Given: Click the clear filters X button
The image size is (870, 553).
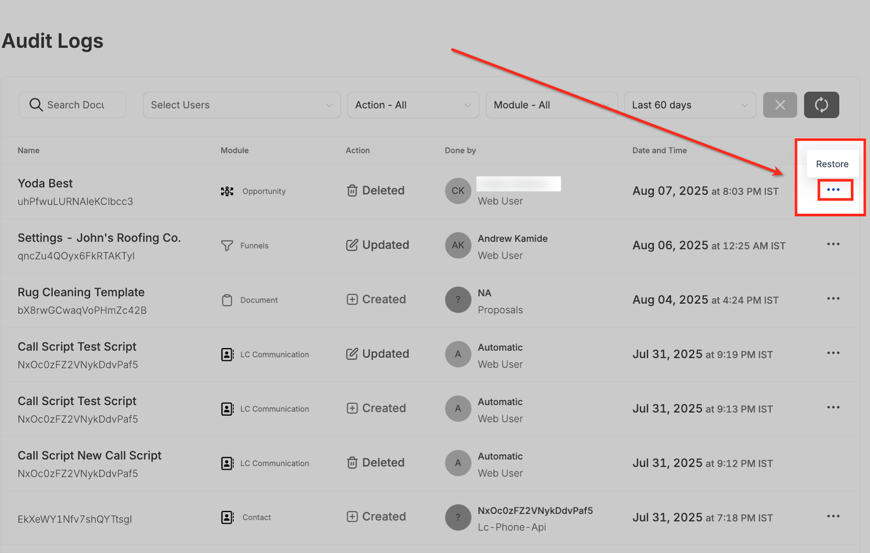Looking at the screenshot, I should [x=780, y=105].
